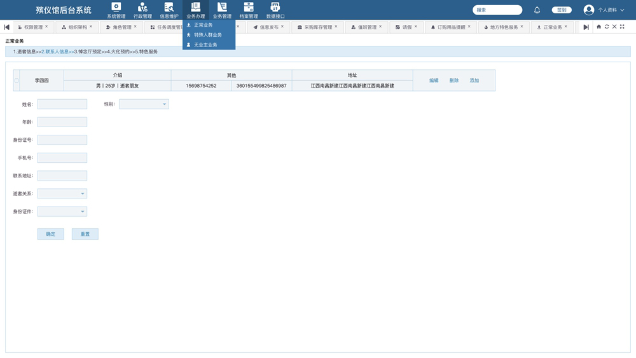Check the checkbox for 李四四 row
Screen dimensions: 636x358
click(x=17, y=81)
